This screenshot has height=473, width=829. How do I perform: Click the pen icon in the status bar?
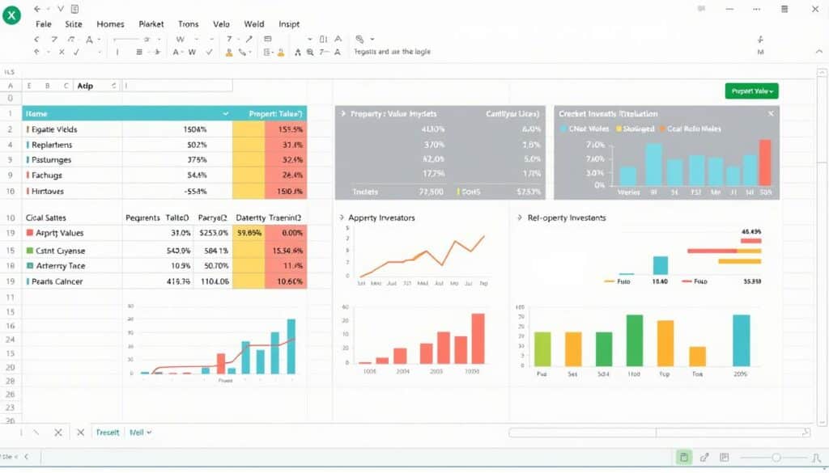point(704,458)
